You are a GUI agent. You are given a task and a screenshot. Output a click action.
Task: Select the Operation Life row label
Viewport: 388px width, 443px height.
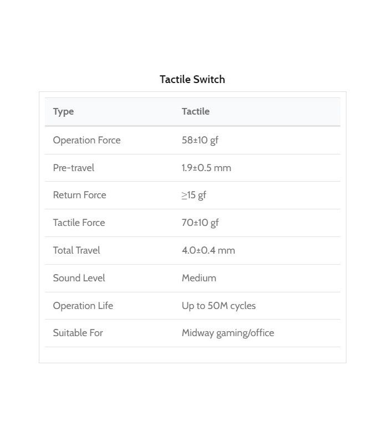[x=83, y=306]
